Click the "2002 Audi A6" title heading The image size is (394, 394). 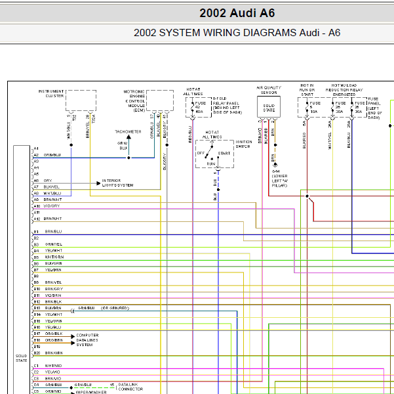click(237, 13)
